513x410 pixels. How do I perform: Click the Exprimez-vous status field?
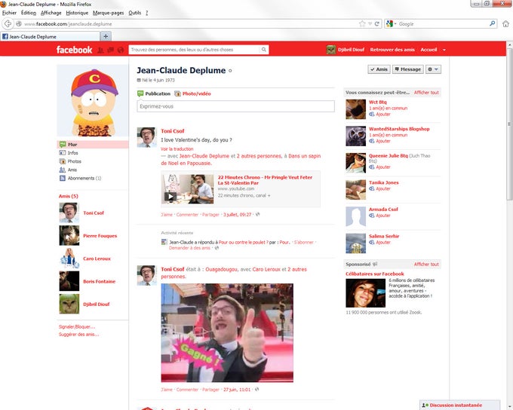tap(235, 106)
